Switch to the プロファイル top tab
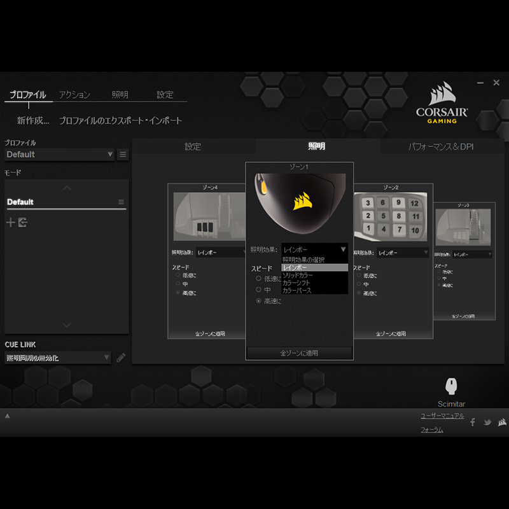 [x=28, y=94]
